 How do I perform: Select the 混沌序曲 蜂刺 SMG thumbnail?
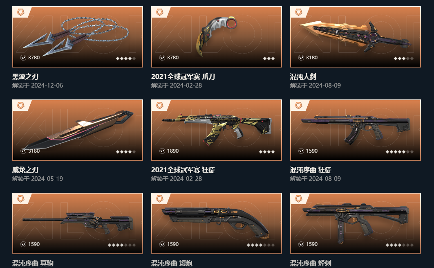(356, 223)
